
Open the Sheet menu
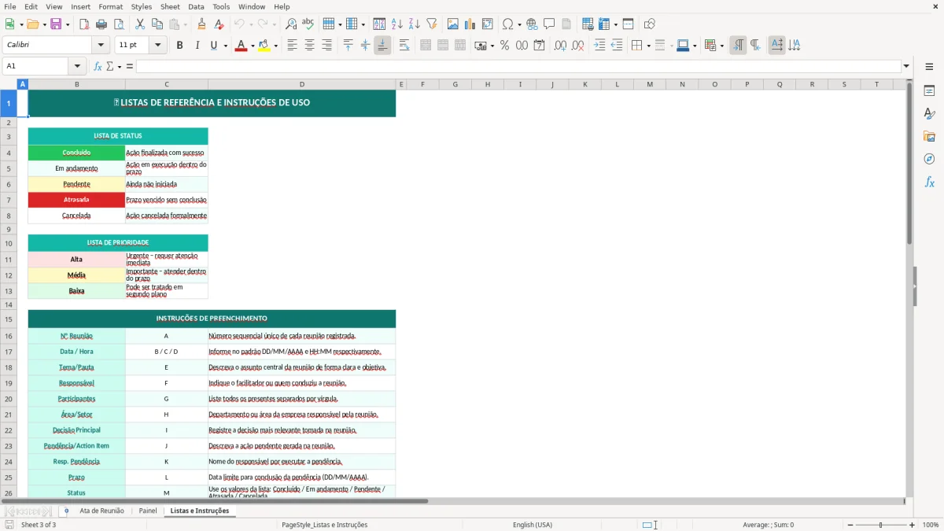(170, 6)
